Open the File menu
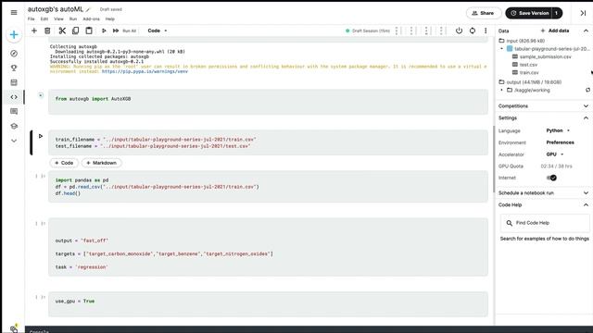 [31, 18]
